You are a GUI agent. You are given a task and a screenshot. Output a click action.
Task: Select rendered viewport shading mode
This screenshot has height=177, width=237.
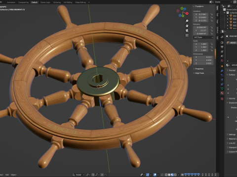(175, 175)
